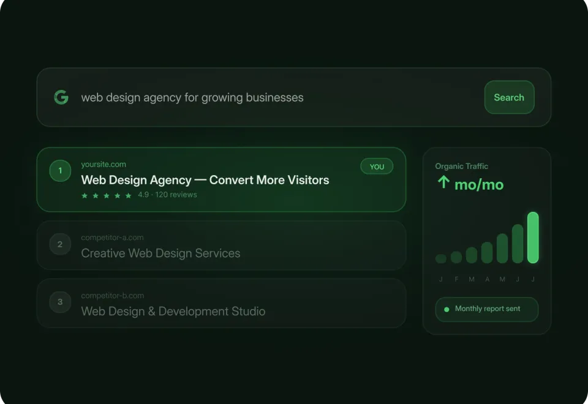The image size is (588, 404).
Task: Click rank number 1 badge
Action: click(60, 171)
